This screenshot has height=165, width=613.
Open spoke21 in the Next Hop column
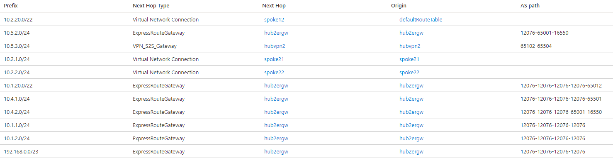[274, 59]
